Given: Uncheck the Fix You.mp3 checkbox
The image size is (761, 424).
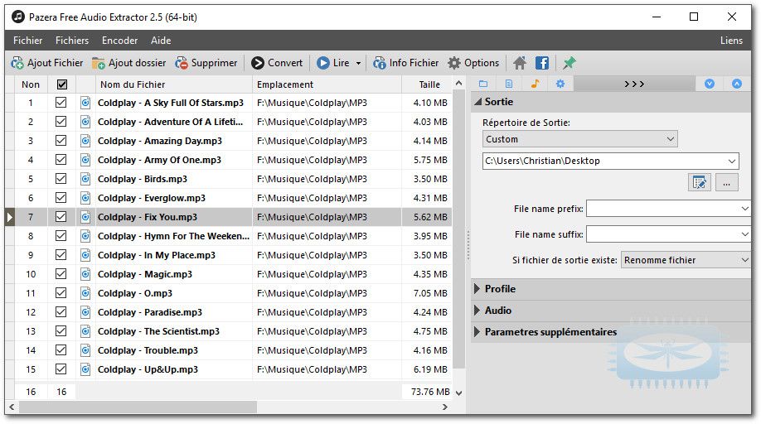Looking at the screenshot, I should pos(61,217).
